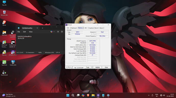Click the Copilot icon in Notepad toolbar
This screenshot has height=98, width=176.
[x=52, y=32]
